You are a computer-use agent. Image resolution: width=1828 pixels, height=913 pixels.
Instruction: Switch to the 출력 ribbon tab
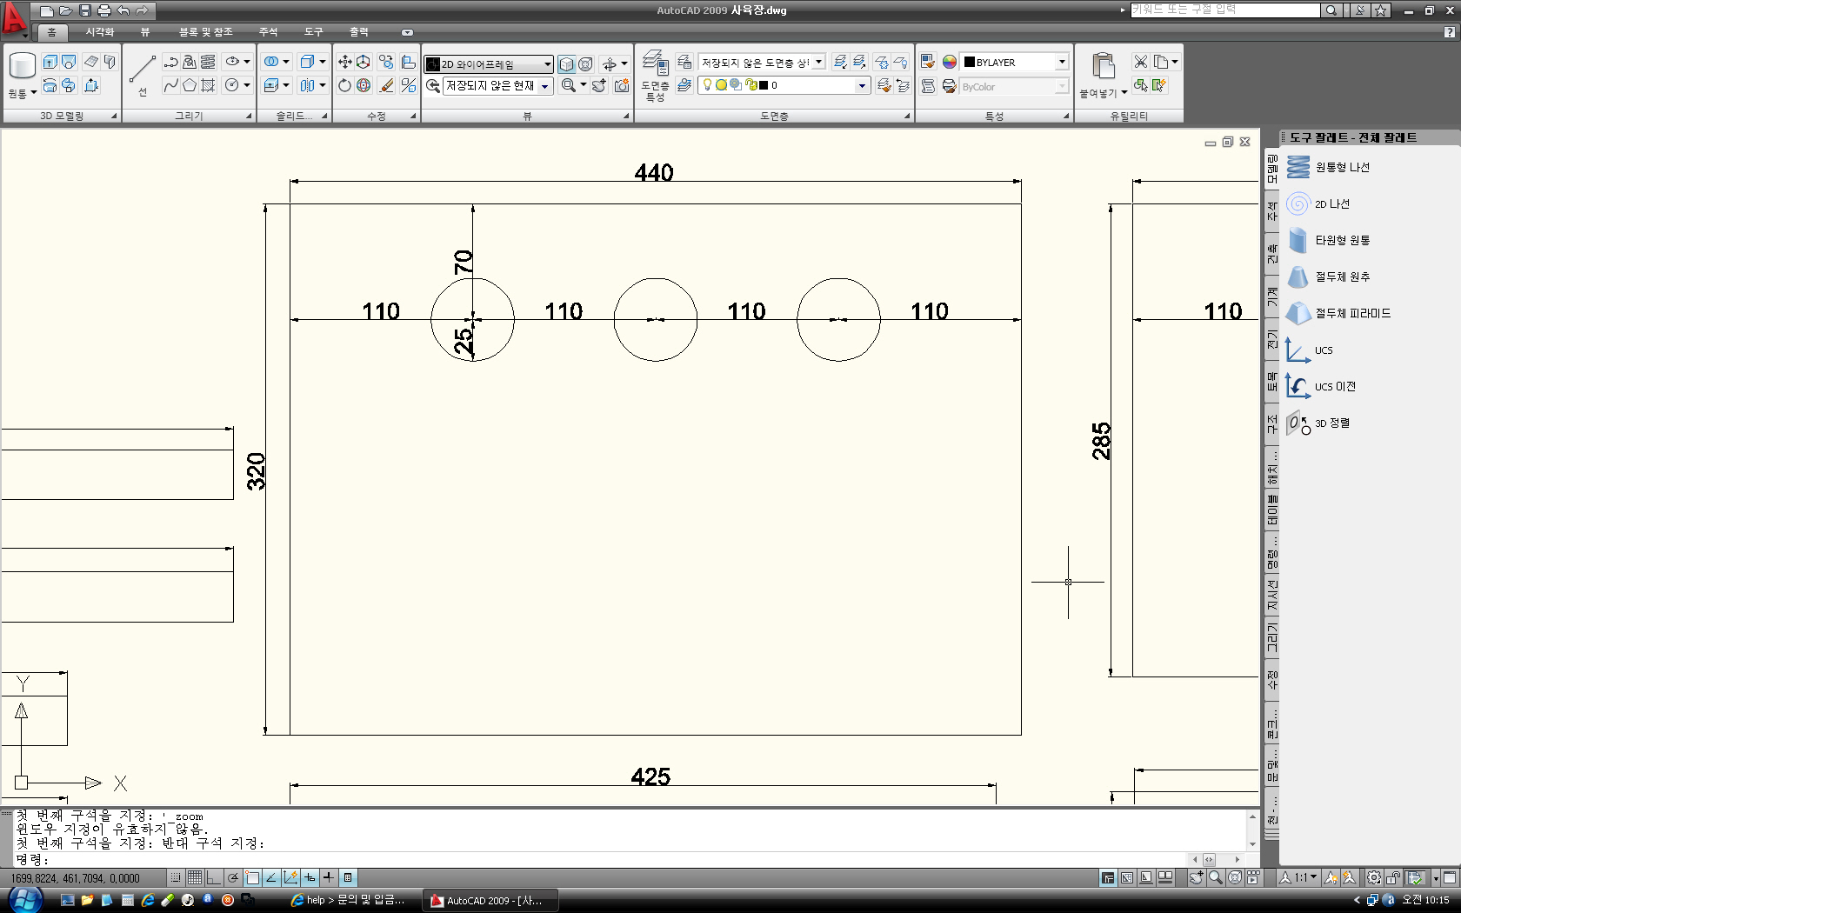click(359, 32)
